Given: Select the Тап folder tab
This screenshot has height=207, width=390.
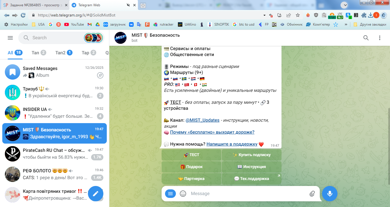Looking at the screenshot, I should (x=39, y=53).
